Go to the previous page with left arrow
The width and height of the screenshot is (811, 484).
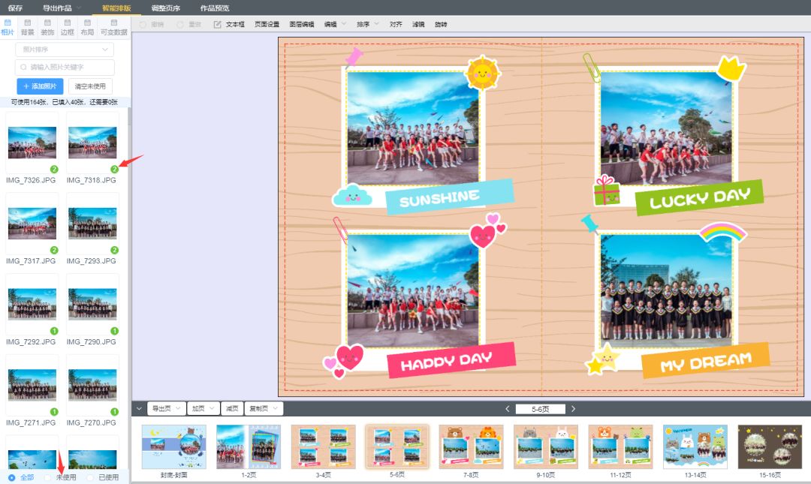pyautogui.click(x=508, y=409)
